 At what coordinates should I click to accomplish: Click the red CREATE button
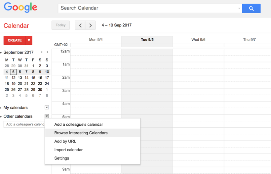(x=15, y=40)
